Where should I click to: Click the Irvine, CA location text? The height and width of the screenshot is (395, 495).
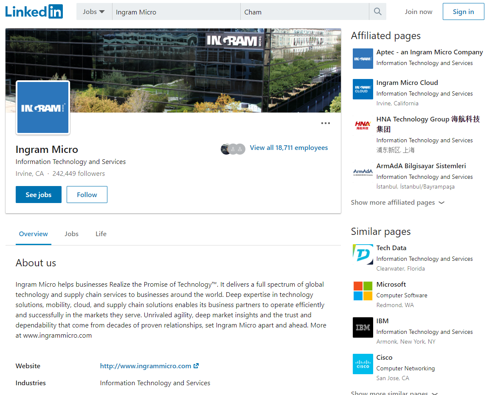[30, 174]
